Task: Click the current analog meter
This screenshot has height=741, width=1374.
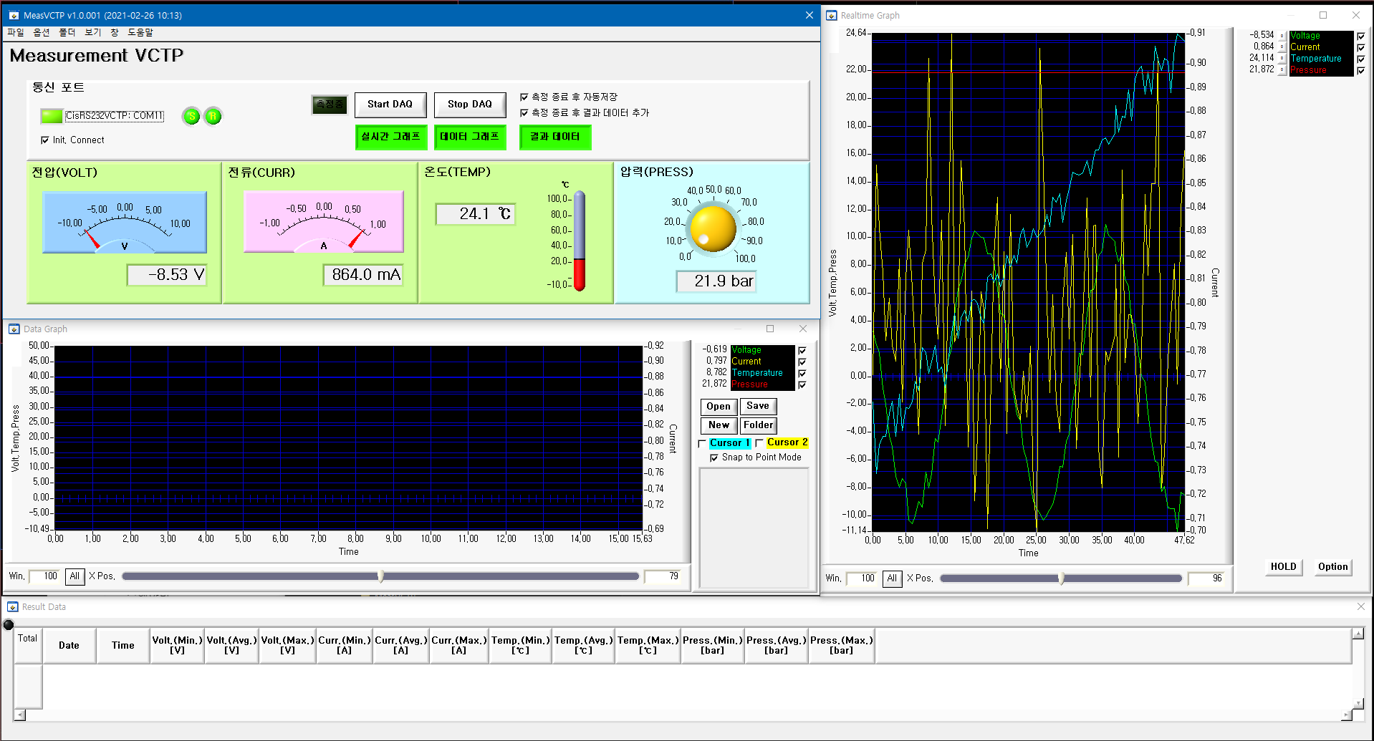Action: pos(324,222)
